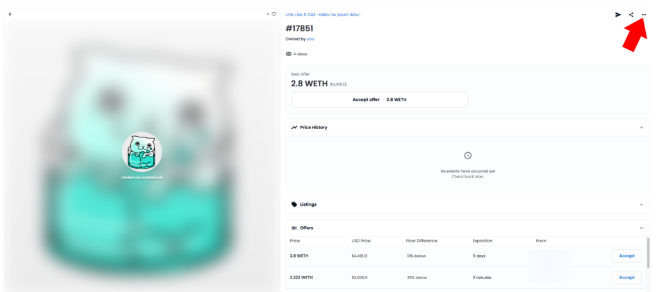
Task: Open the three-dot more options menu
Action: [x=644, y=15]
